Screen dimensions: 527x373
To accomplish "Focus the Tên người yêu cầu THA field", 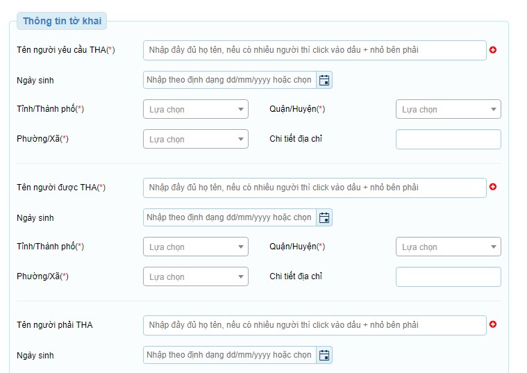I will (x=314, y=50).
